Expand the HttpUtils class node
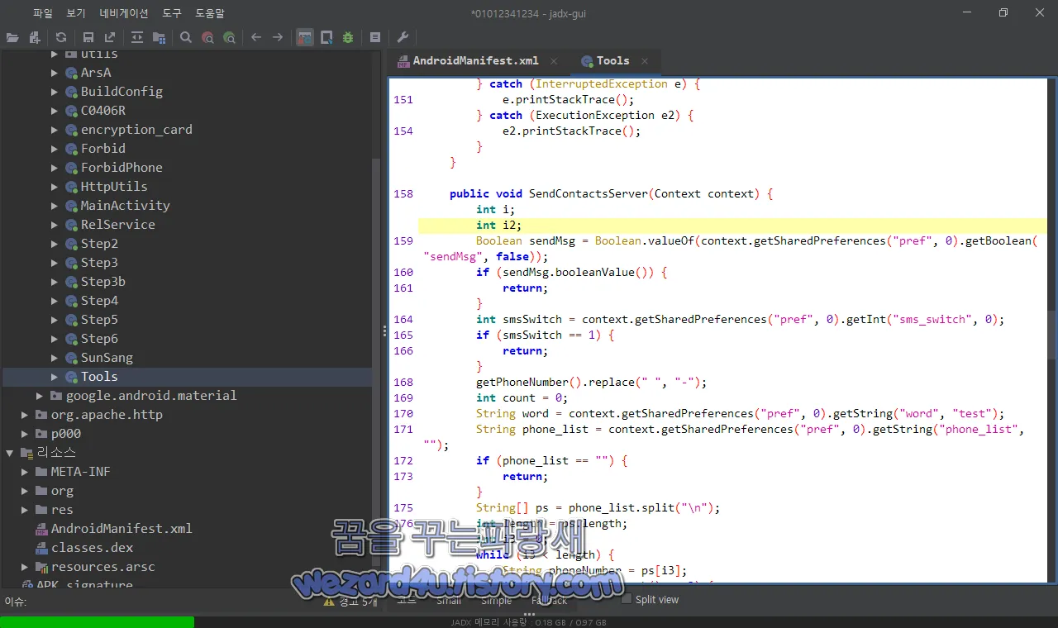 (55, 187)
